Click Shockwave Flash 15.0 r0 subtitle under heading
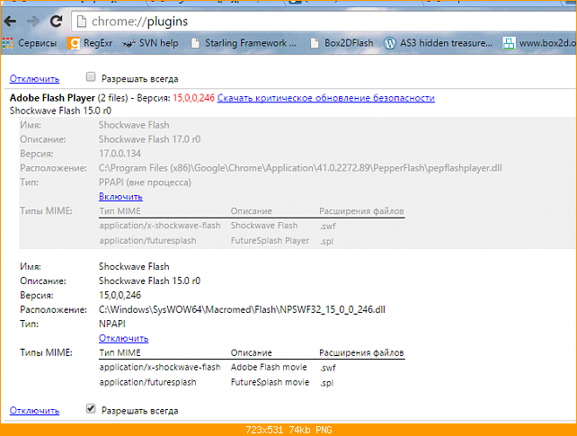Screen dimensions: 577x436 60,111
